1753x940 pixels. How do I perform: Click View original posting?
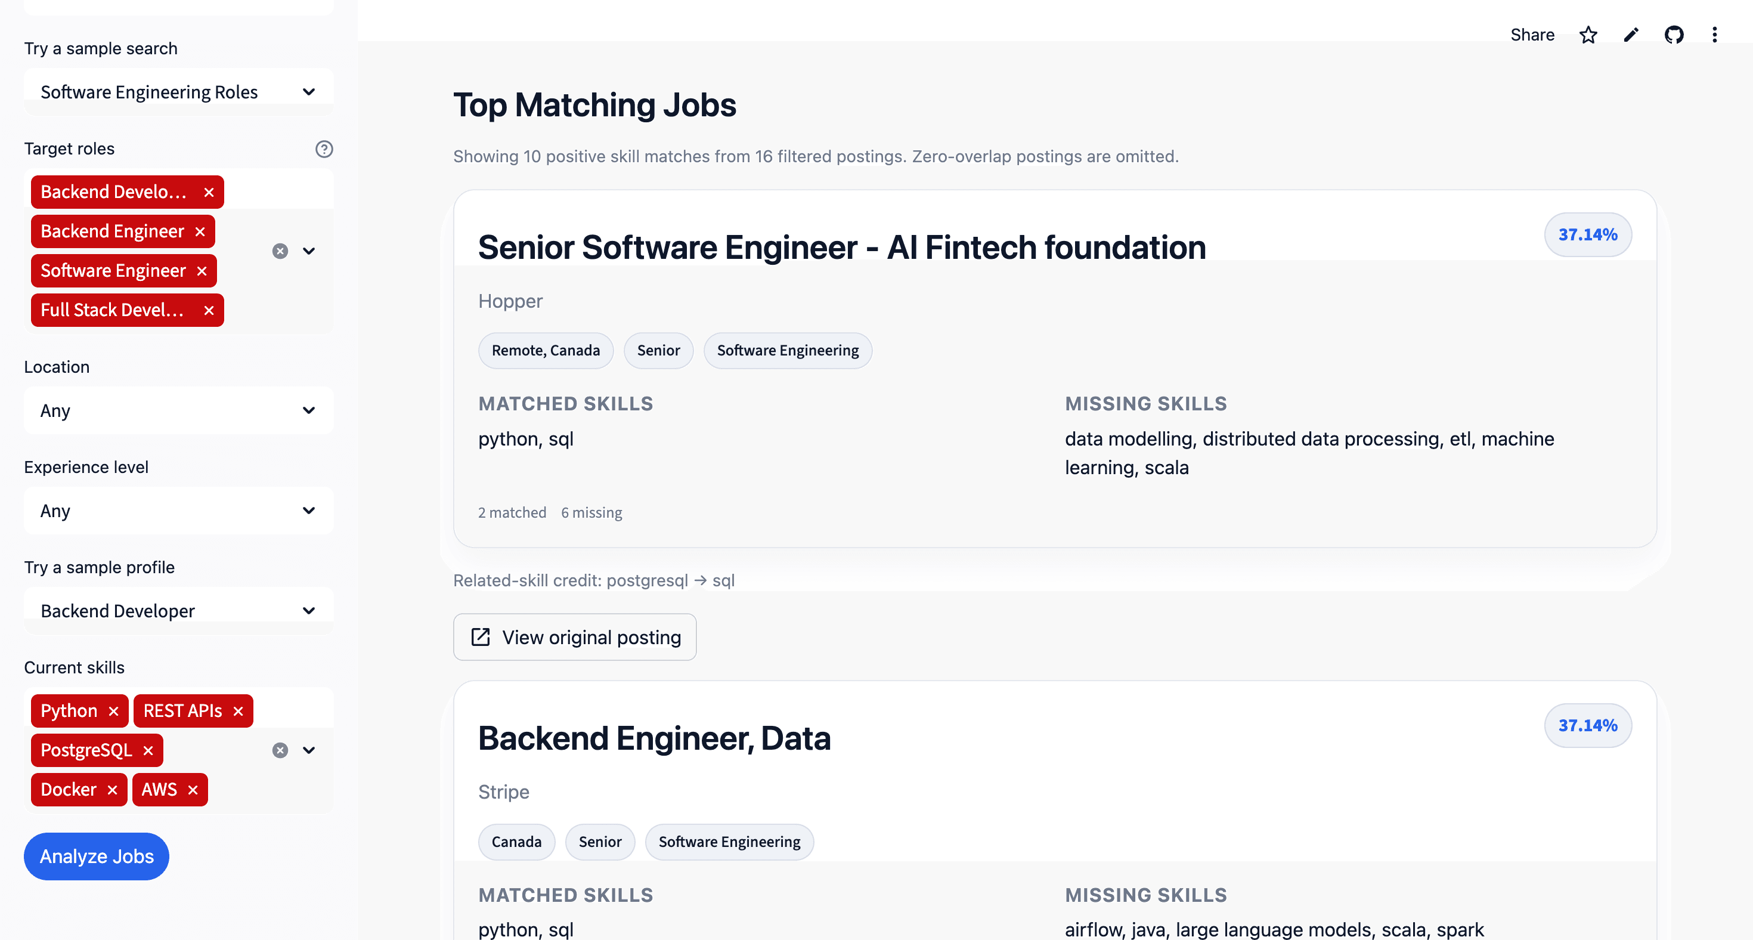(575, 637)
